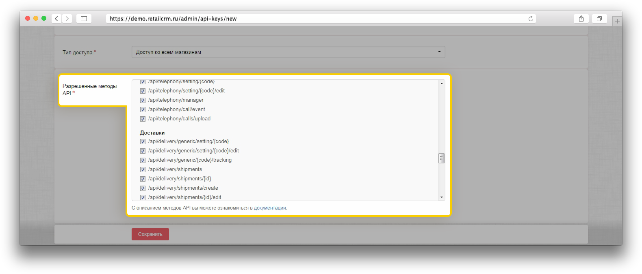Click the browser forward arrow
Screen dimensions: 642x274
coord(67,19)
